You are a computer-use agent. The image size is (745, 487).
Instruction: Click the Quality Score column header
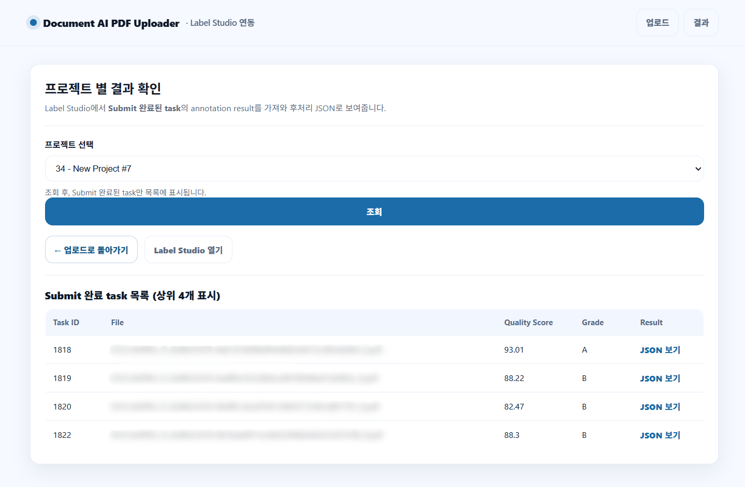click(x=528, y=323)
